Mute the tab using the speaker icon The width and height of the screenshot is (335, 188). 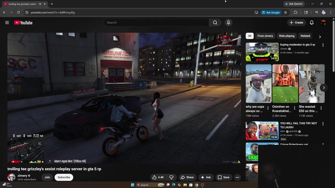tap(40, 4)
